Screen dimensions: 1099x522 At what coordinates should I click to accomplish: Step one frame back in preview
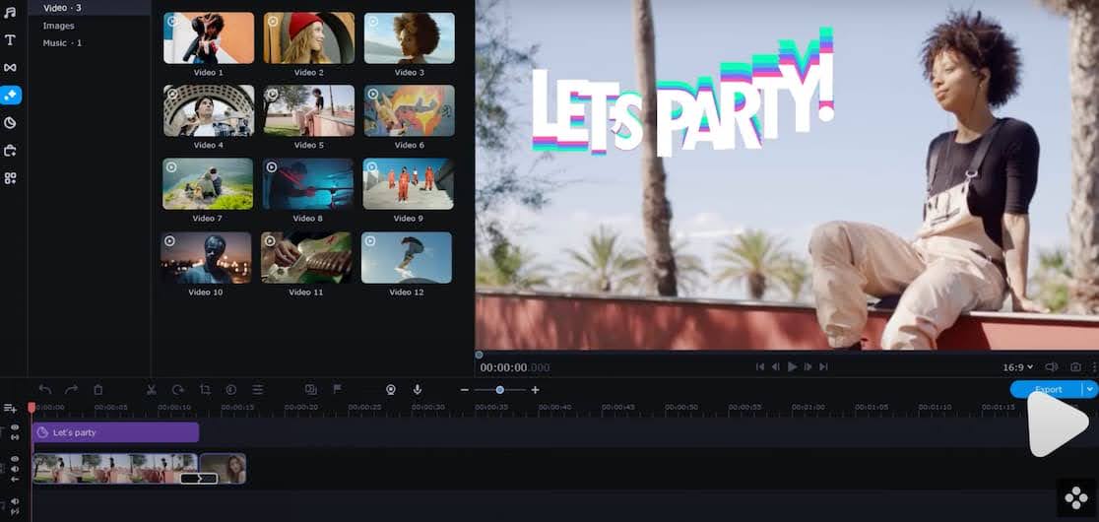point(776,366)
